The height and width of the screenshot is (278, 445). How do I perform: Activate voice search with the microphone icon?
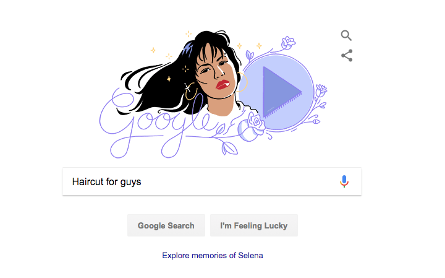coord(344,181)
